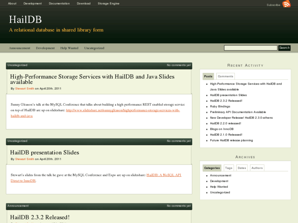This screenshot has width=298, height=223.
Task: Select the Announcement category in navigation bar
Action: tap(20, 48)
